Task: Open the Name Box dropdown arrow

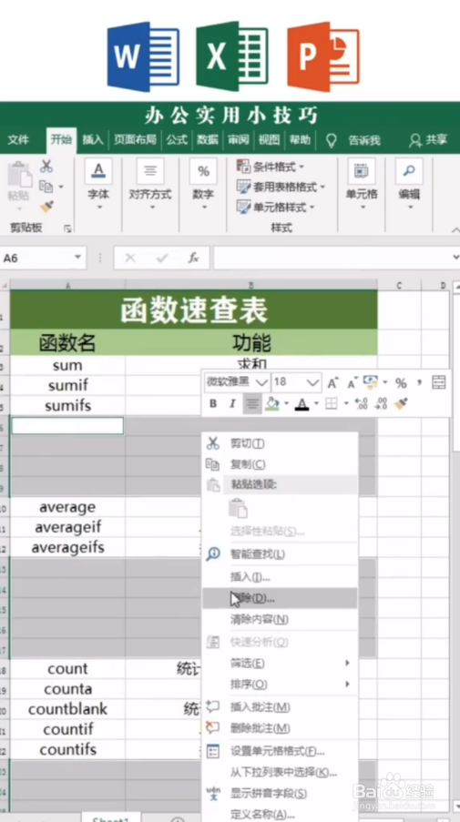Action: [78, 258]
